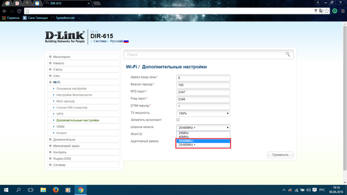Click the page vertical scrollbar
This screenshot has height=195, width=347.
(x=345, y=97)
